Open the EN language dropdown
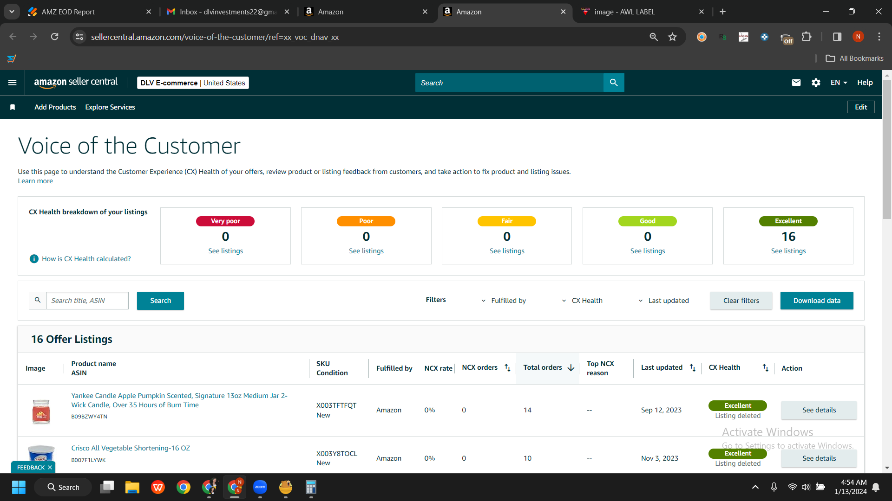 click(839, 83)
